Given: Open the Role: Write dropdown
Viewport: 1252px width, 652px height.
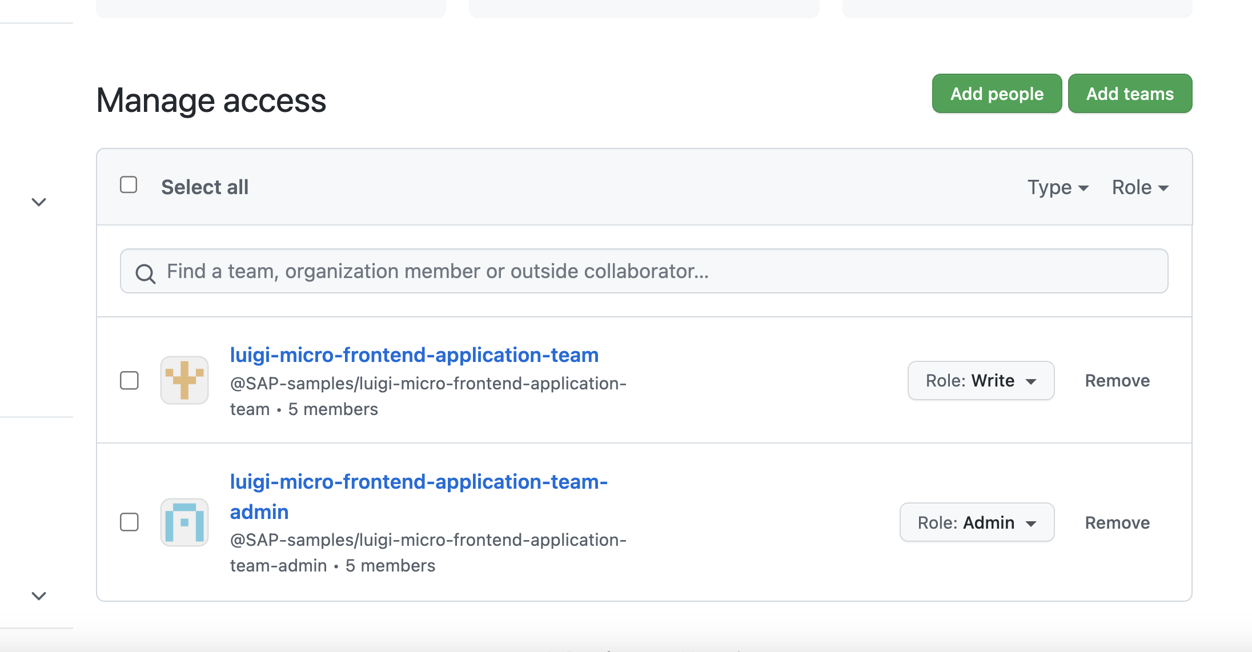Looking at the screenshot, I should (980, 381).
